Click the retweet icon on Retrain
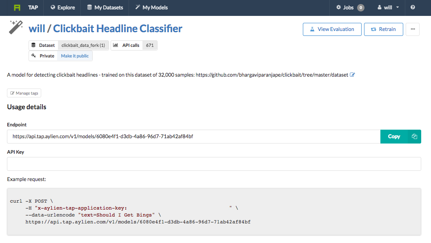This screenshot has width=431, height=243. pyautogui.click(x=373, y=29)
